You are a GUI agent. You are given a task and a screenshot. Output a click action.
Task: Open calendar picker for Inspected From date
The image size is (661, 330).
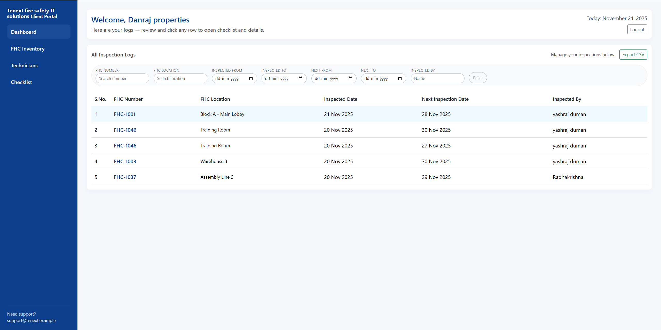click(x=251, y=78)
